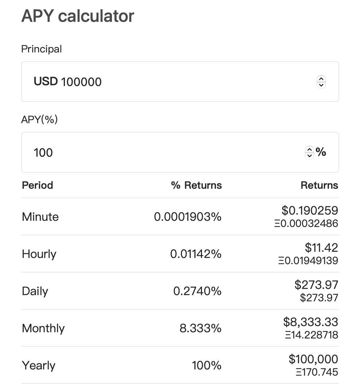Viewport: 361px width, 384px height.
Task: Click the $100,000 Yearly returns value
Action: [x=313, y=359]
